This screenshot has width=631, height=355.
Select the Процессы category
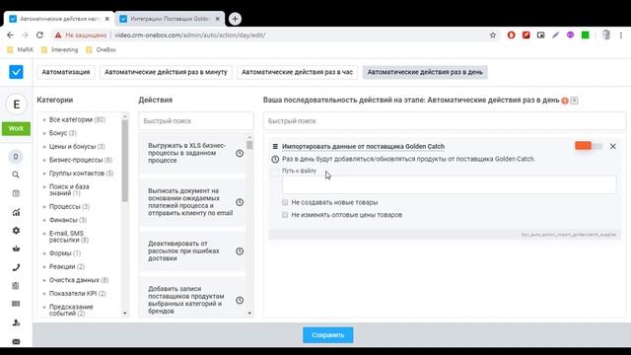(69, 206)
